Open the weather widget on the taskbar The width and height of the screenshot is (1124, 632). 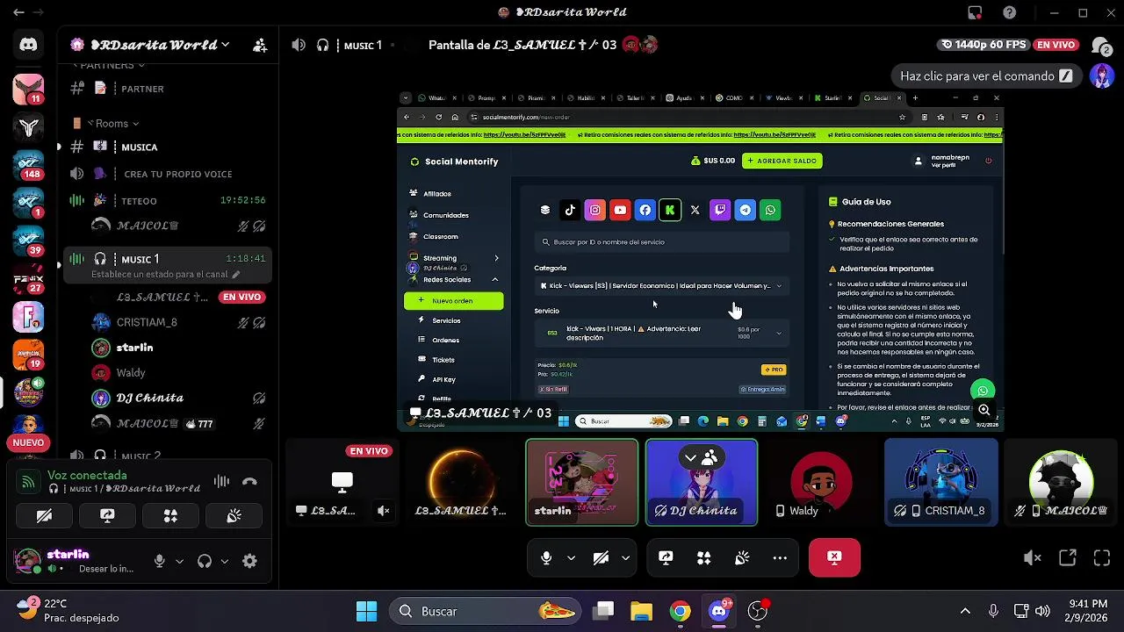(x=68, y=610)
